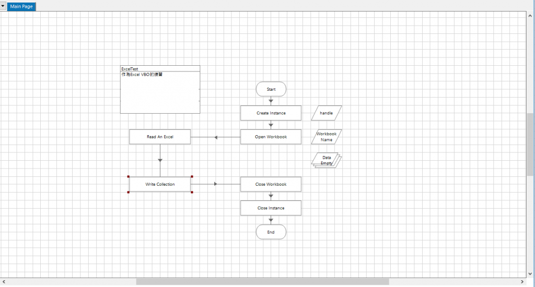Select the Create Instance action stage
The height and width of the screenshot is (287, 535).
pyautogui.click(x=271, y=113)
